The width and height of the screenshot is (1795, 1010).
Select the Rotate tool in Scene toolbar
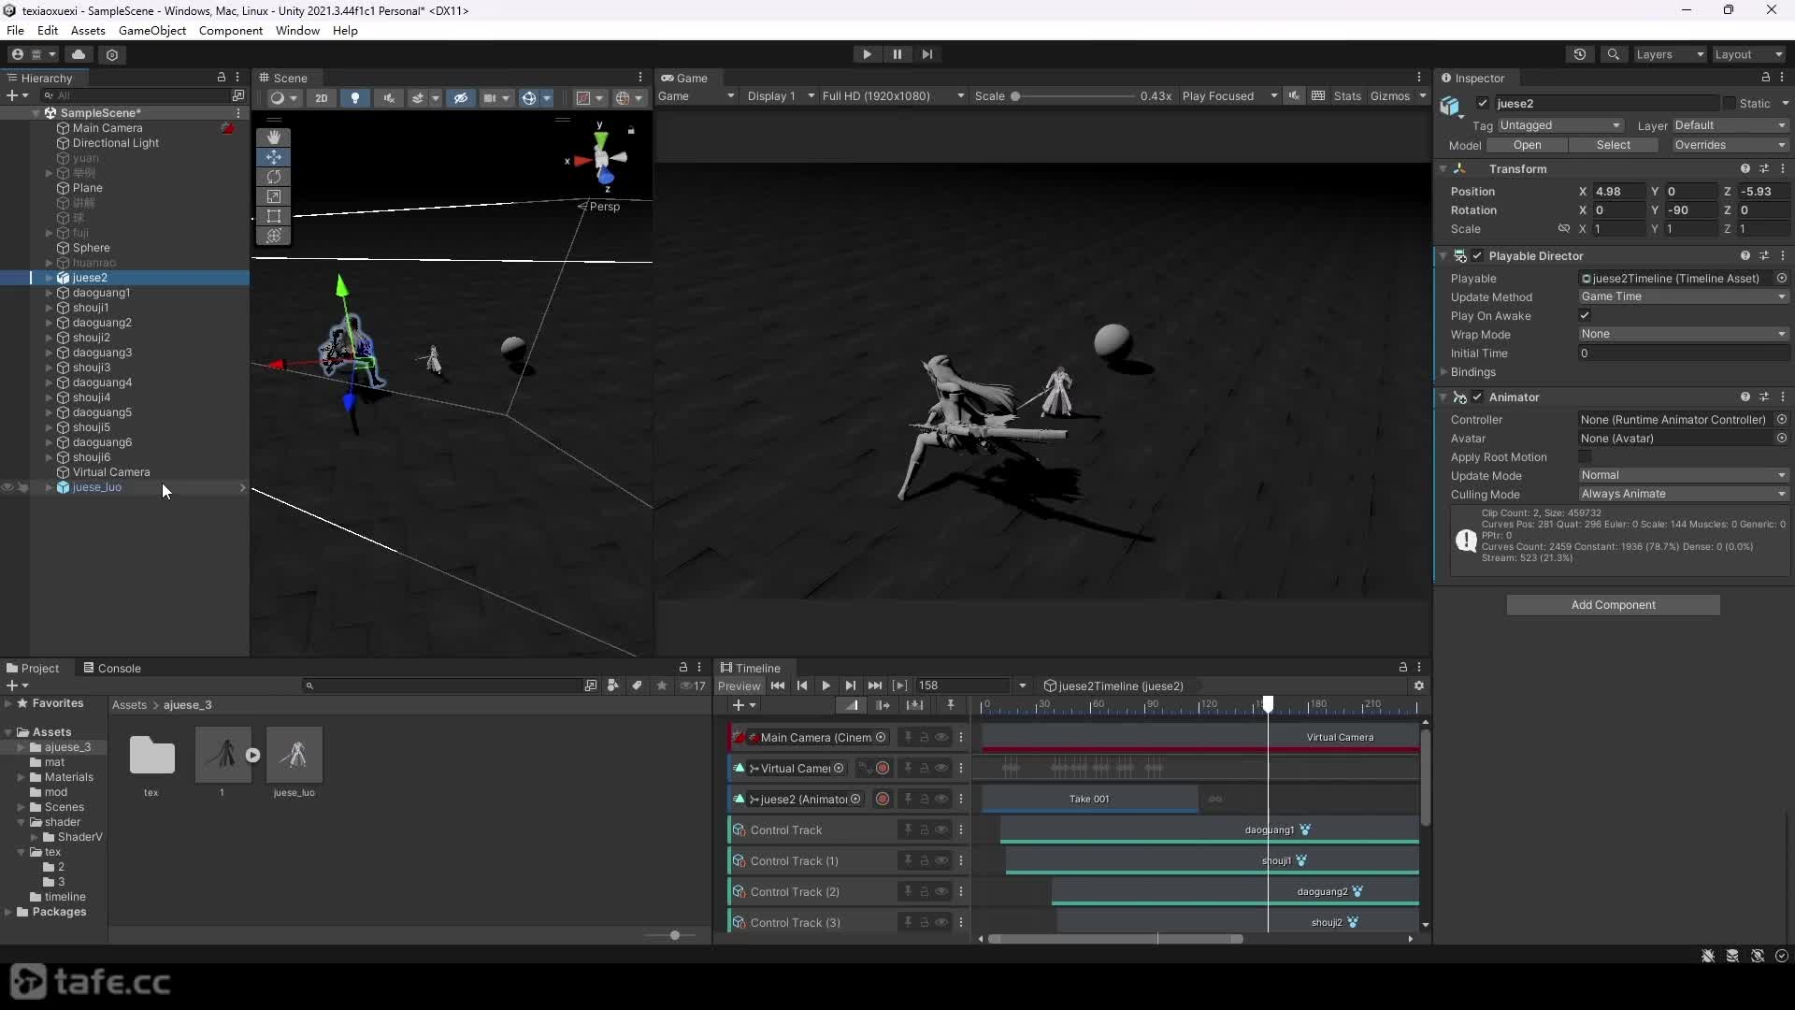[x=273, y=177]
